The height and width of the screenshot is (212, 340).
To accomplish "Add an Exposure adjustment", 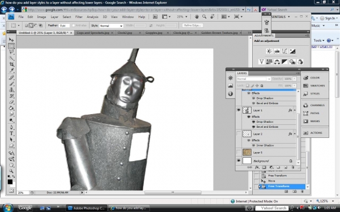I will 292,51.
